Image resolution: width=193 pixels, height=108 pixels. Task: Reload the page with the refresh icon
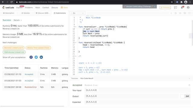tap(11, 2)
